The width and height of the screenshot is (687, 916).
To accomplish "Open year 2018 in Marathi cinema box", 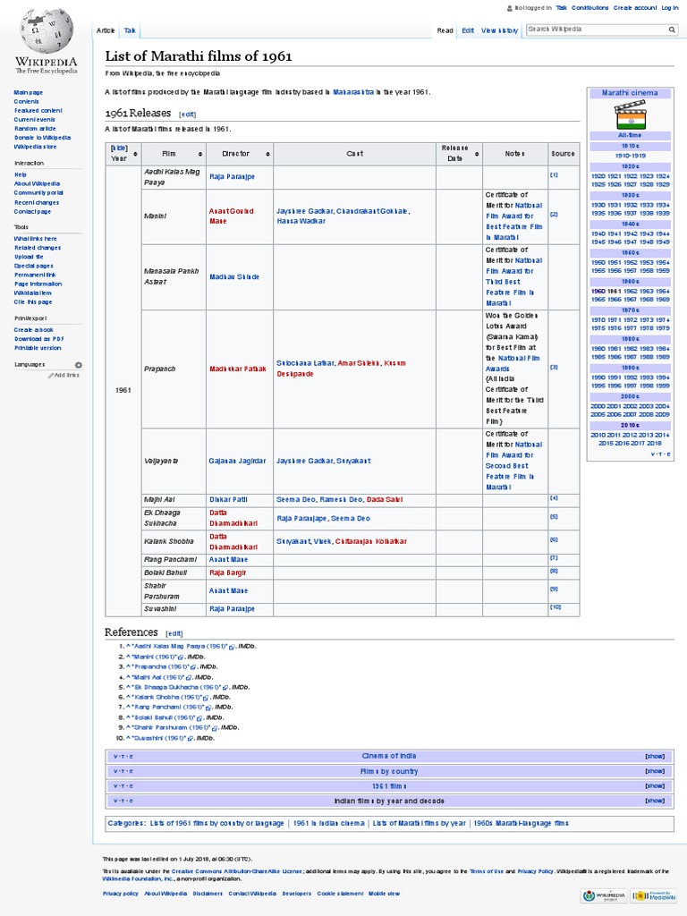I will [x=654, y=444].
